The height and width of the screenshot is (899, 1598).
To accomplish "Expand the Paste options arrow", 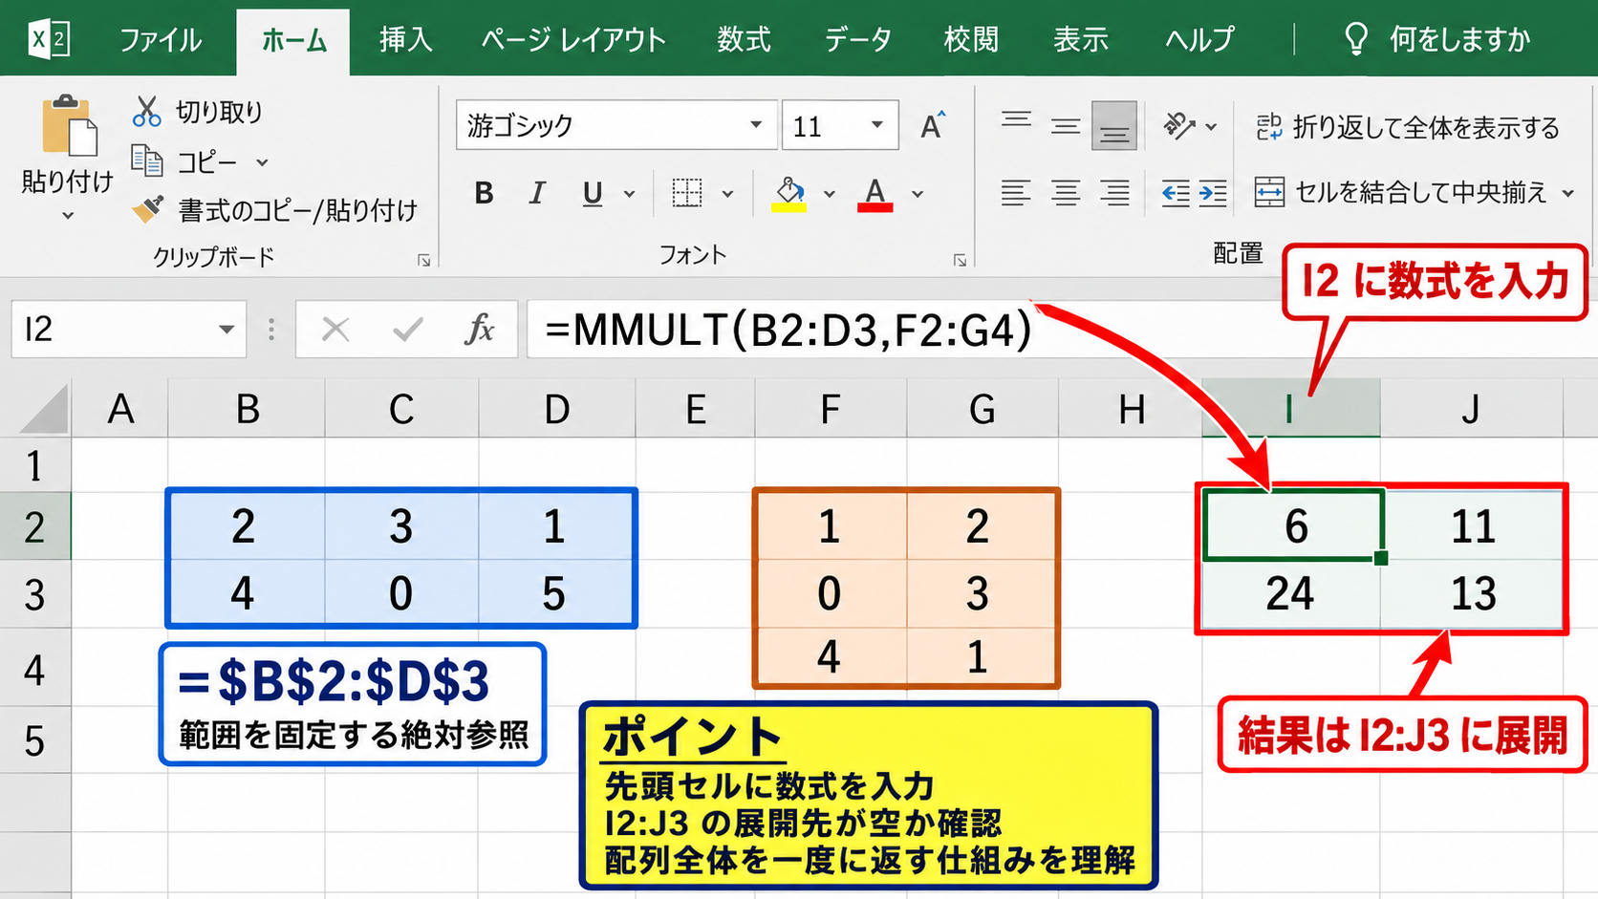I will [68, 216].
